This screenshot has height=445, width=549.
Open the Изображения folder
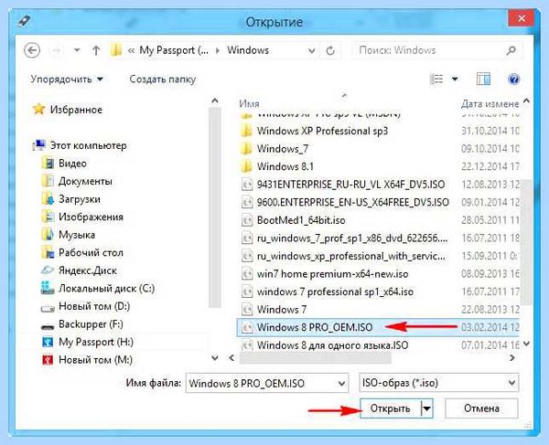click(x=91, y=217)
